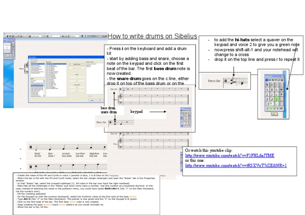Select the arrow pointer key on large Keypad
The image size is (305, 215).
(x=267, y=85)
